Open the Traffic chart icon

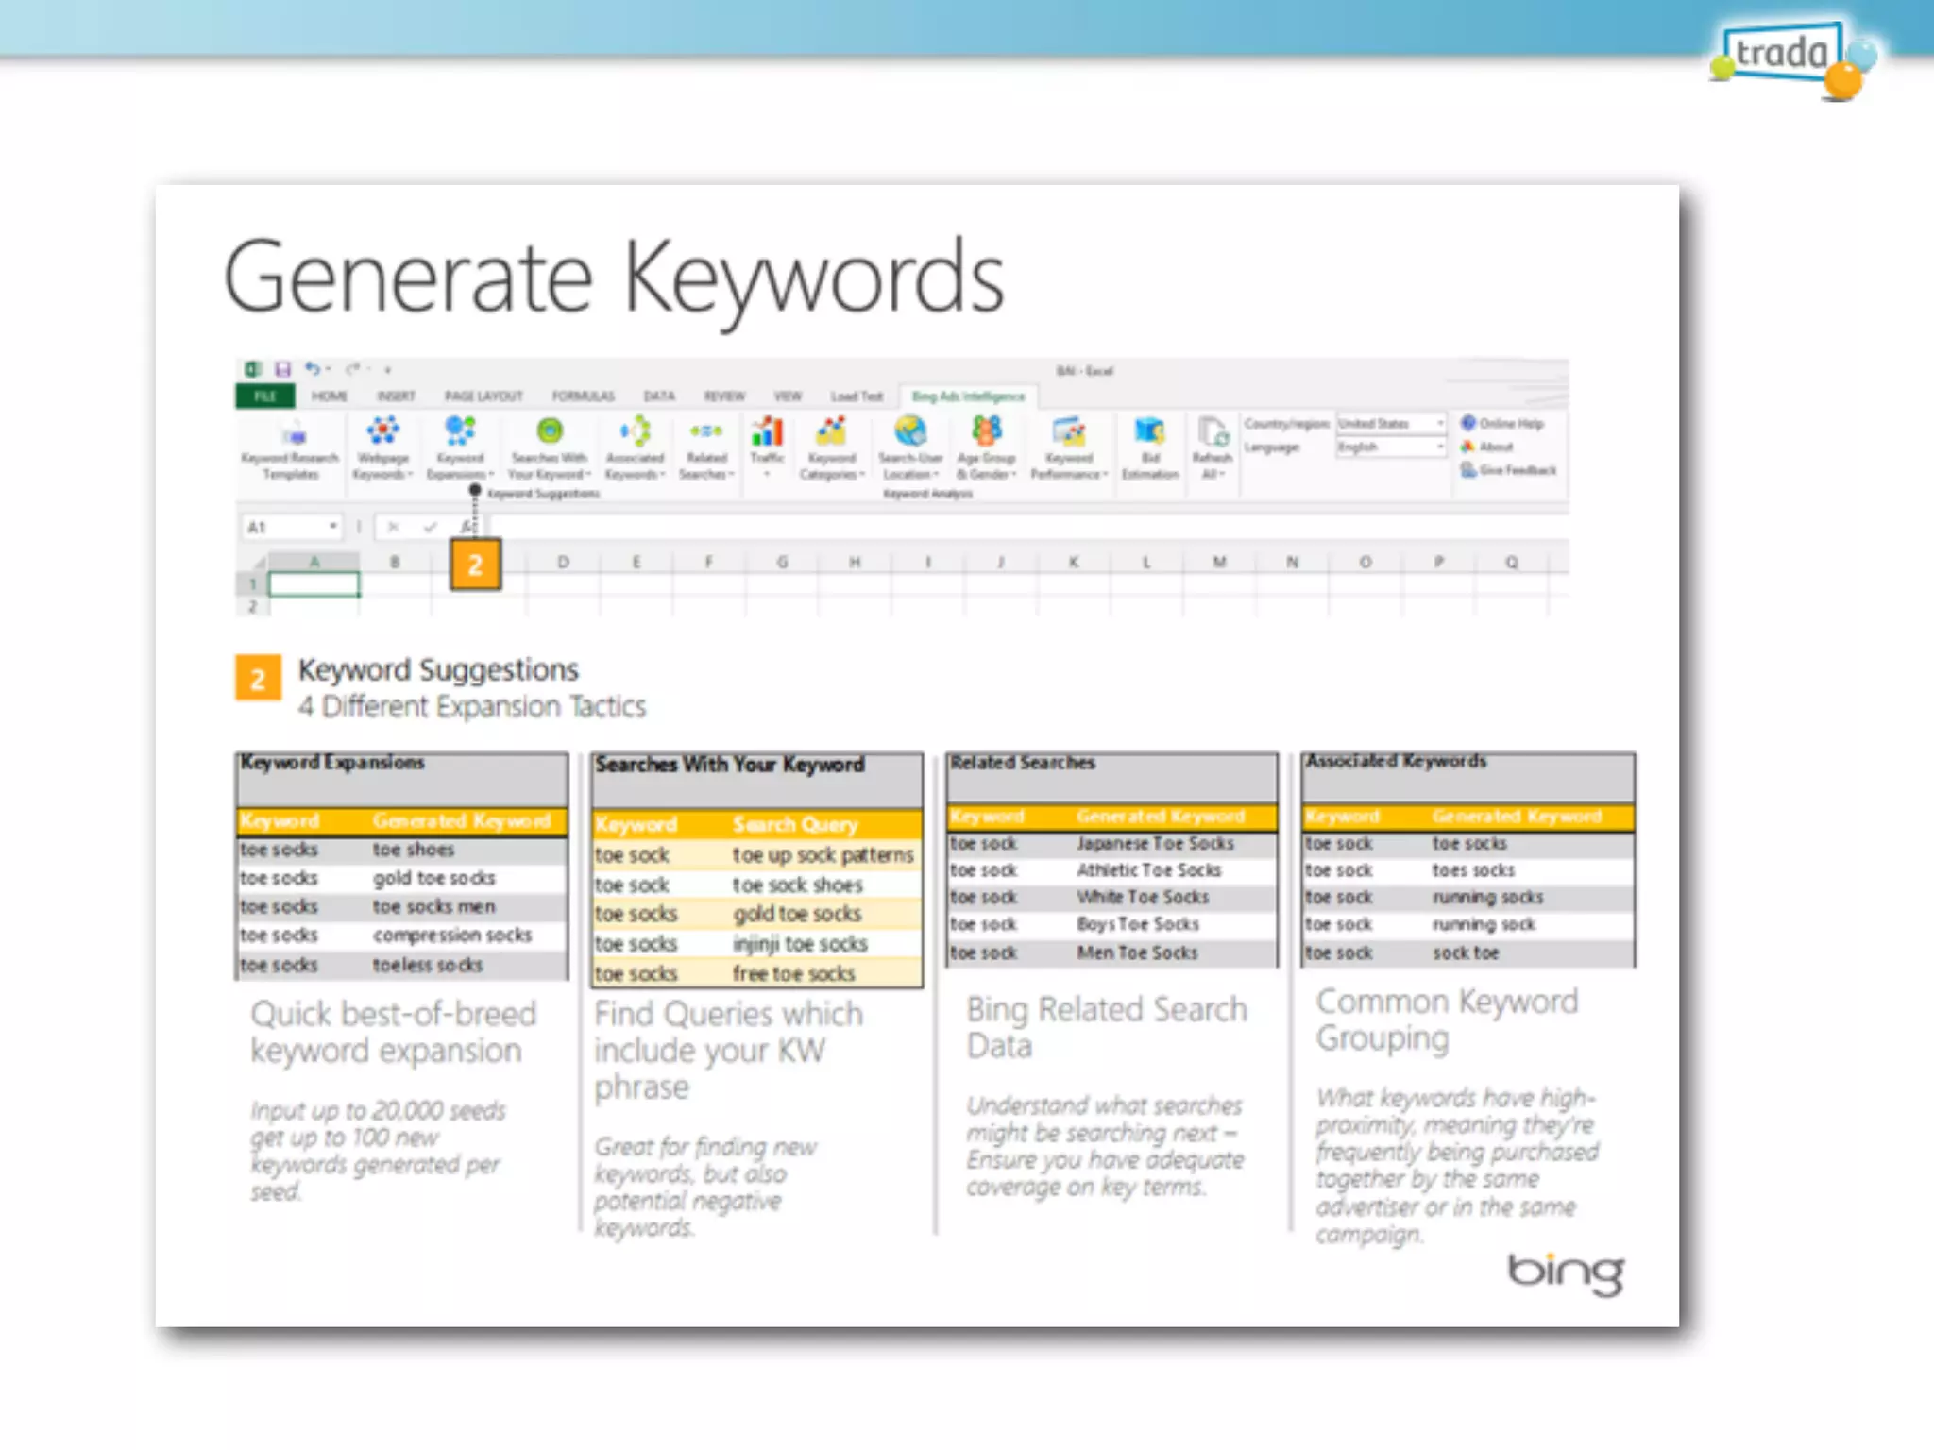767,433
